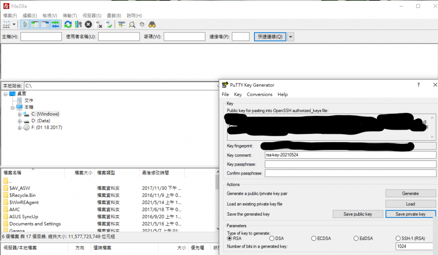
Task: Expand the D: (Data) tree node
Action: pos(20,121)
